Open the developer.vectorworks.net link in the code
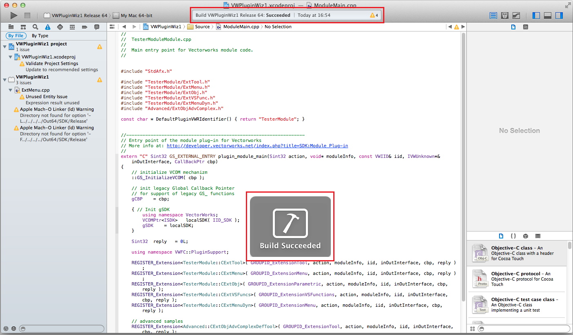Image resolution: width=573 pixels, height=335 pixels. click(x=257, y=146)
